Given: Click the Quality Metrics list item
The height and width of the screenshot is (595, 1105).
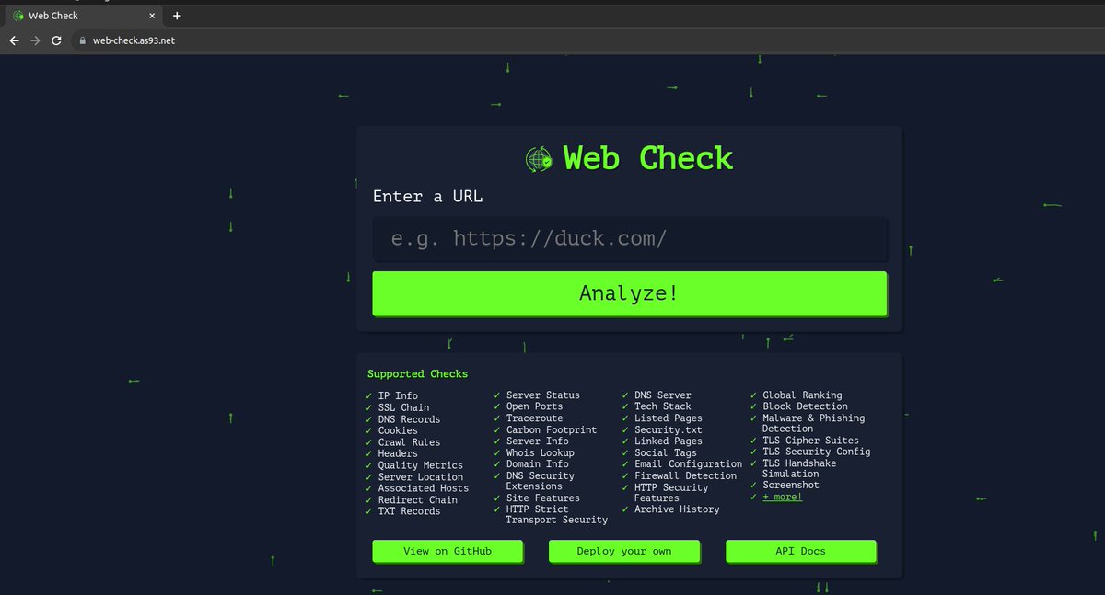Looking at the screenshot, I should (421, 465).
